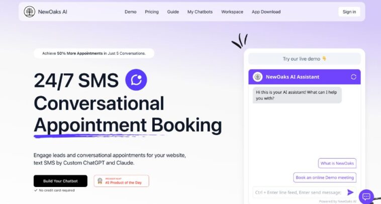This screenshot has width=381, height=204.
Task: Send the message with the arrow icon
Action: tap(350, 192)
